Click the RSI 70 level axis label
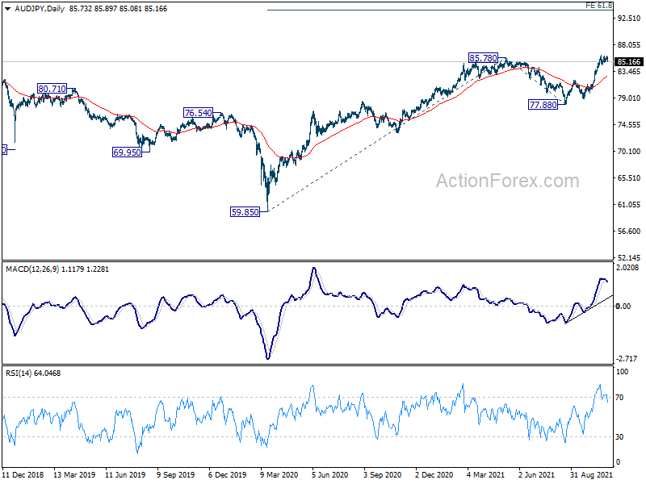 pyautogui.click(x=622, y=398)
